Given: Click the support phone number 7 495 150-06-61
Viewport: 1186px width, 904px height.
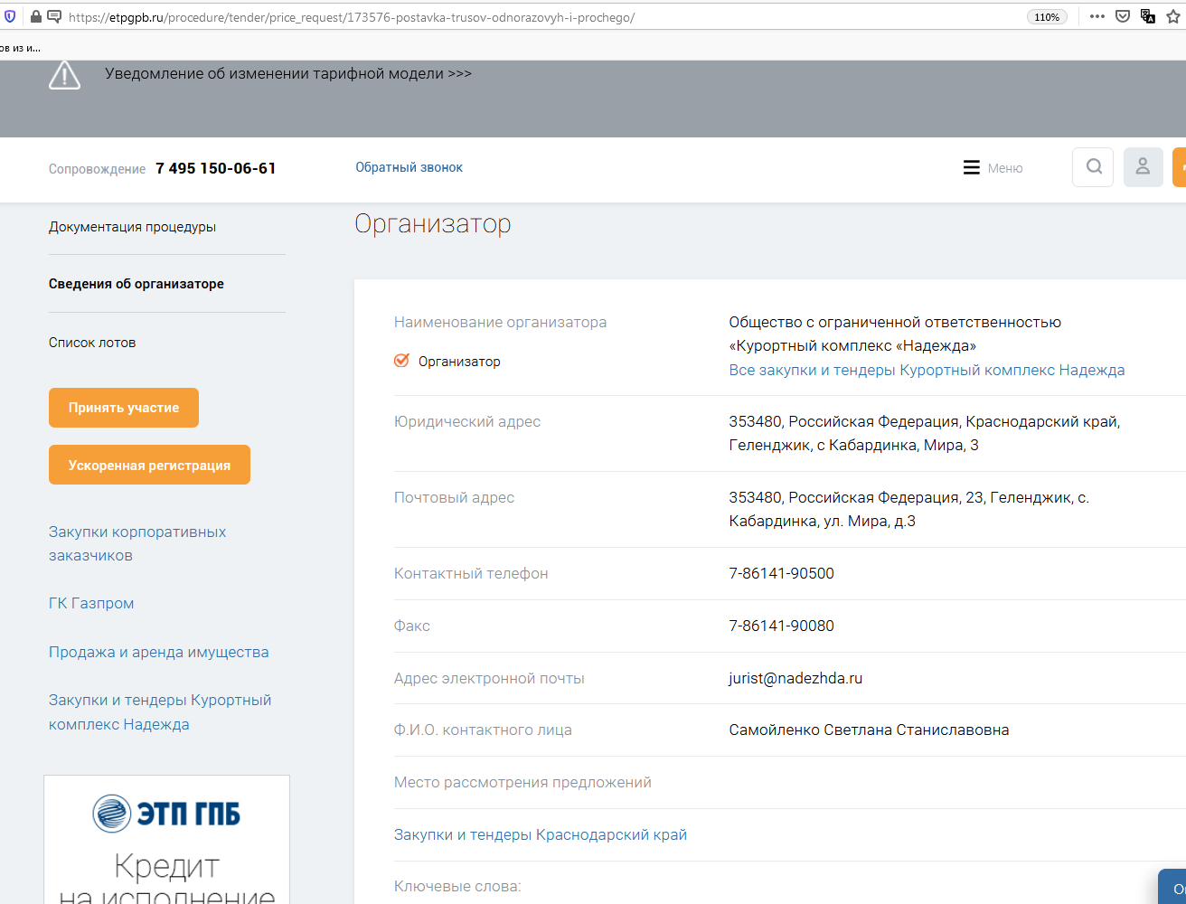Looking at the screenshot, I should (x=216, y=168).
